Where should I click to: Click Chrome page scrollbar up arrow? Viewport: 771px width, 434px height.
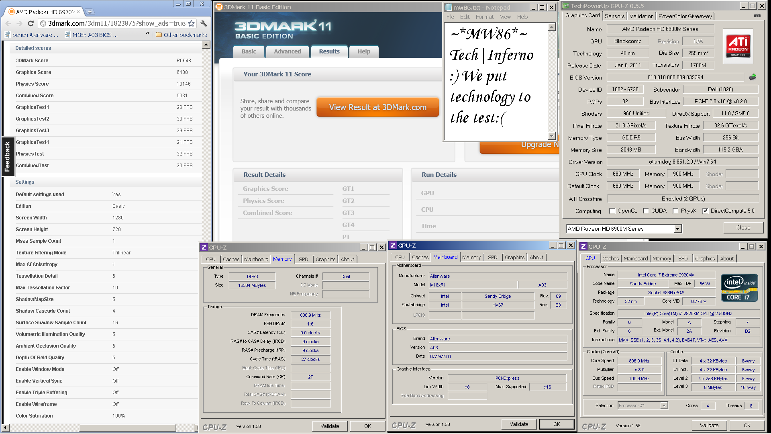pyautogui.click(x=206, y=45)
